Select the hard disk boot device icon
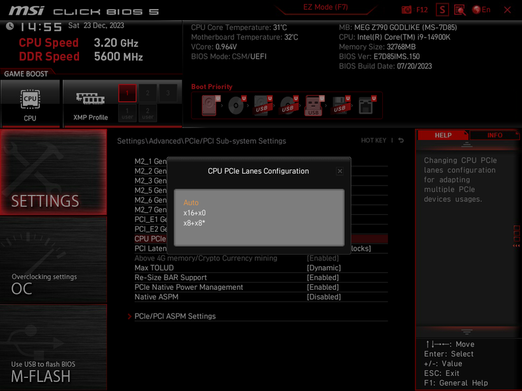The width and height of the screenshot is (522, 391). pos(211,105)
